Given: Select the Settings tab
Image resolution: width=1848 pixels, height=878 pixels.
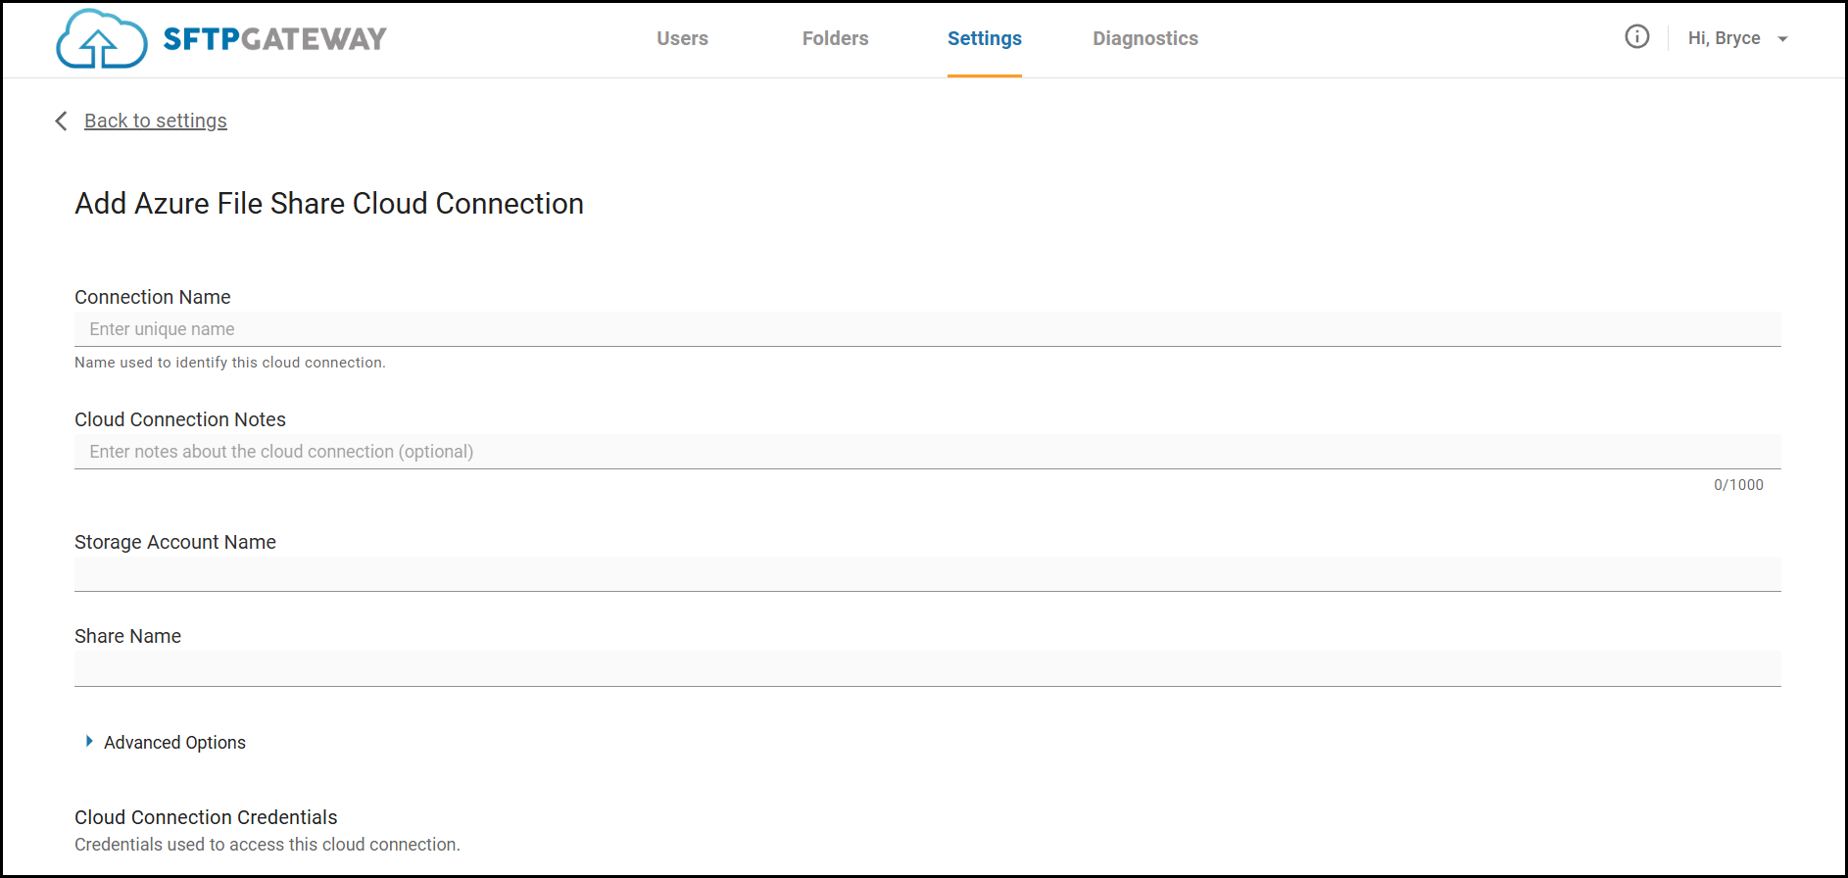Looking at the screenshot, I should click(984, 38).
